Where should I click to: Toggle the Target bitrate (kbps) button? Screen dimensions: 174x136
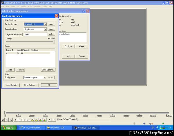point(14,35)
